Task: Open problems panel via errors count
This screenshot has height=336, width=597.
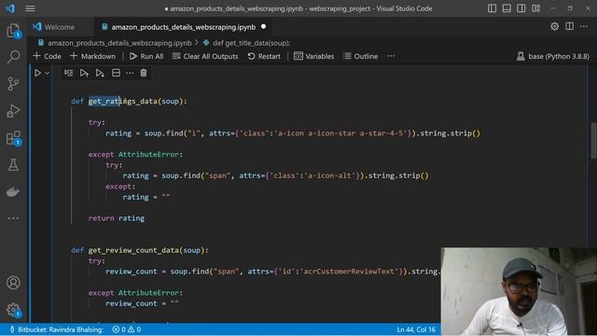Action: [127, 329]
